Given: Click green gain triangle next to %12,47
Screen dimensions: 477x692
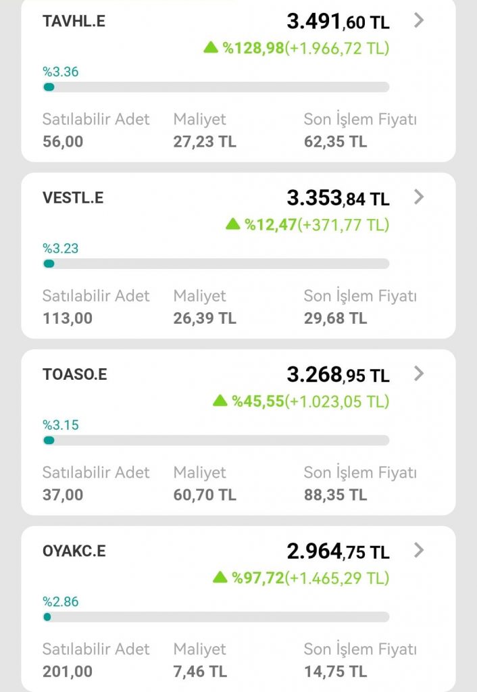Looking at the screenshot, I should pyautogui.click(x=233, y=224).
